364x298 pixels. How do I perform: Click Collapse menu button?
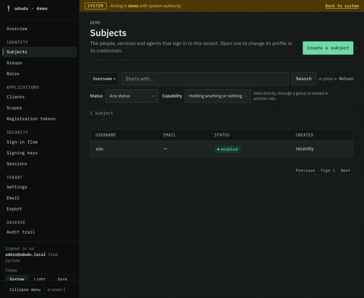[x=25, y=290]
